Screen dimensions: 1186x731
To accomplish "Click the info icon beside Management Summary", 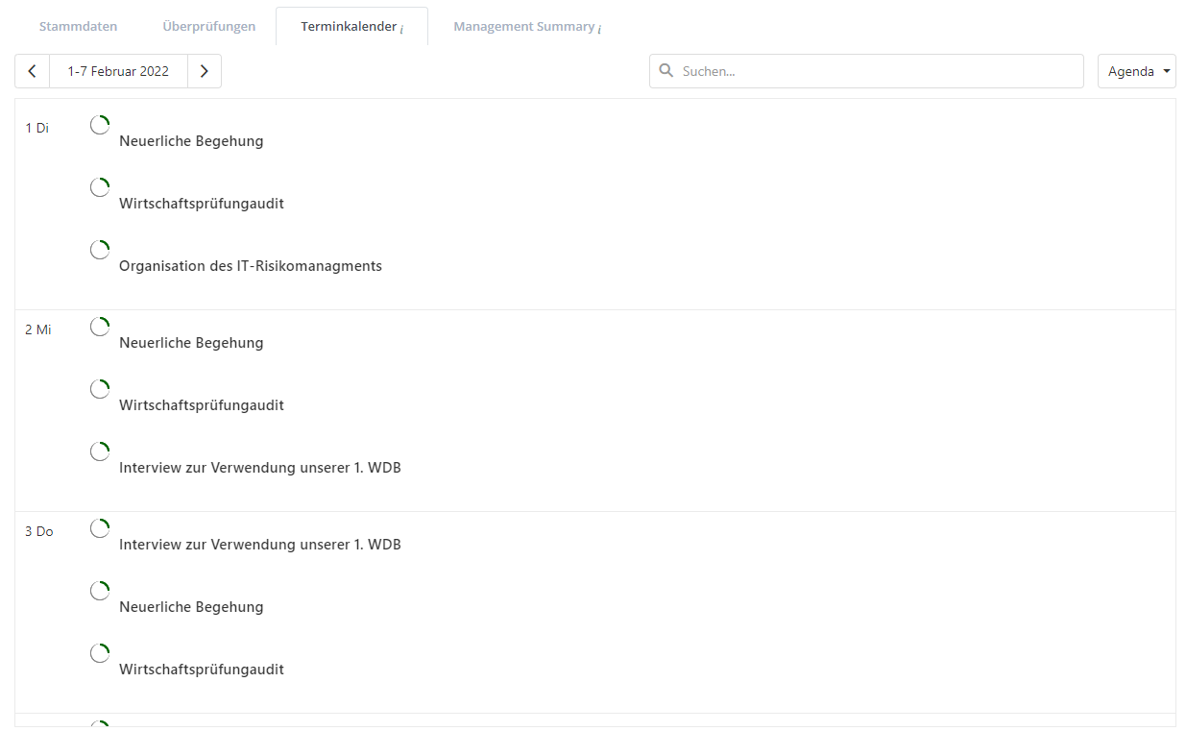I will point(599,30).
